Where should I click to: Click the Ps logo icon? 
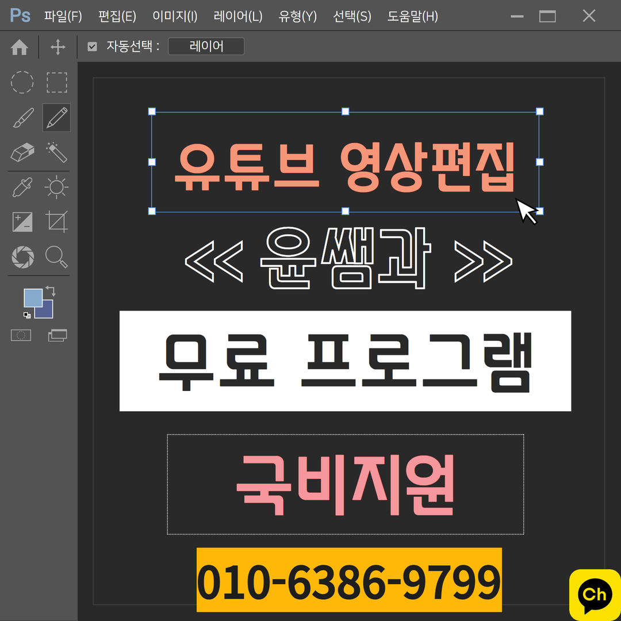tap(20, 16)
